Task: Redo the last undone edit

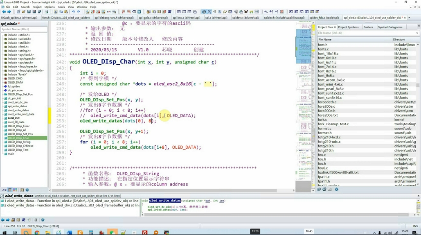Action: 79,12
